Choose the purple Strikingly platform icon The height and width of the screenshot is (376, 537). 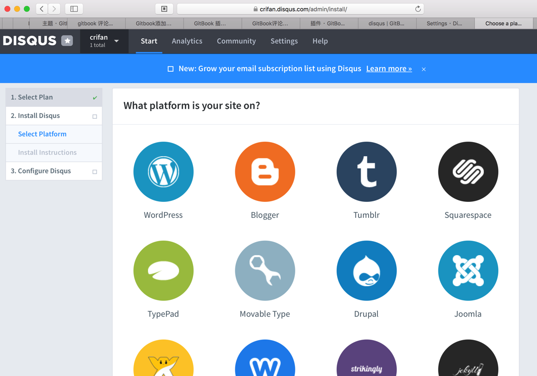366,358
